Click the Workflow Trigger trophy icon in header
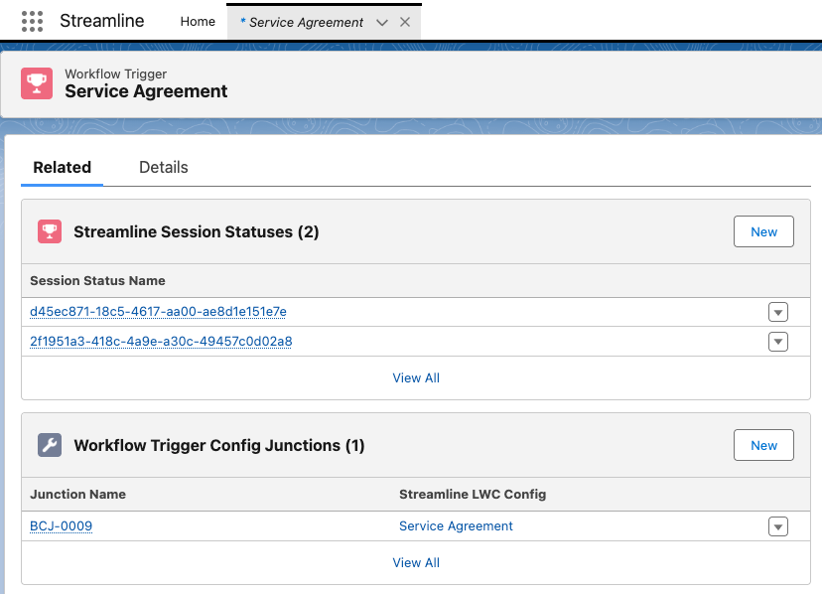 (x=39, y=83)
